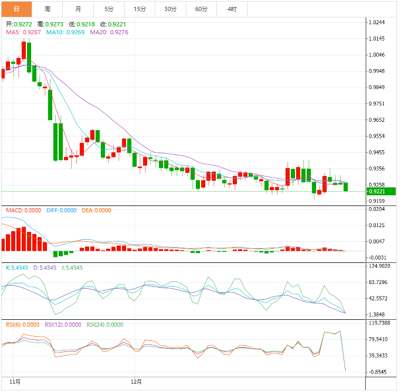Click the 0.9159 price axis value
This screenshot has height=392, width=400.
(x=377, y=201)
